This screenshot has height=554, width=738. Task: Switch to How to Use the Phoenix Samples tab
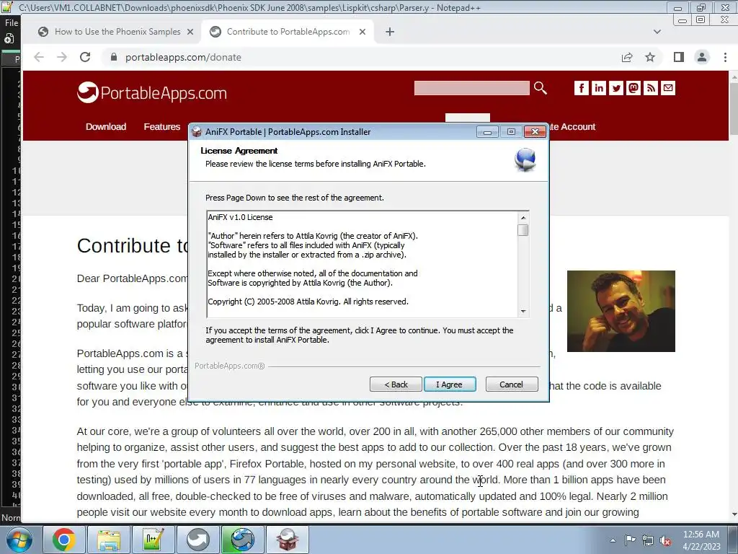click(x=117, y=32)
